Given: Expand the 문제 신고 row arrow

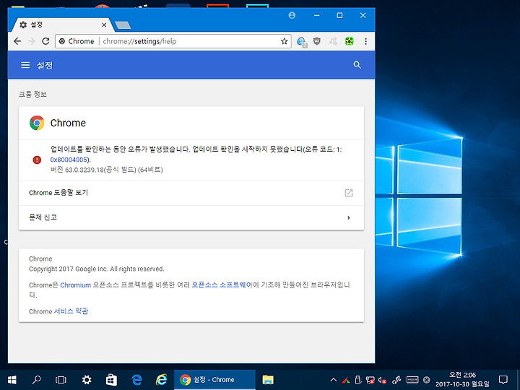Looking at the screenshot, I should pos(349,218).
